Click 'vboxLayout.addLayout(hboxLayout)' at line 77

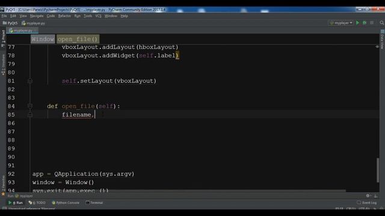tap(120, 47)
